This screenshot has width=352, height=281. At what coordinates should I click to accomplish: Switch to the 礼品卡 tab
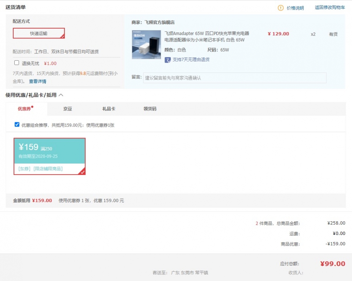tap(109, 109)
